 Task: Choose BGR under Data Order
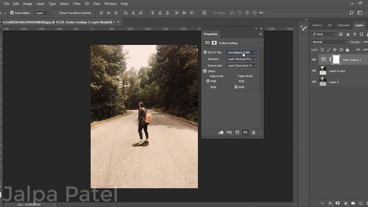pyautogui.click(x=208, y=87)
